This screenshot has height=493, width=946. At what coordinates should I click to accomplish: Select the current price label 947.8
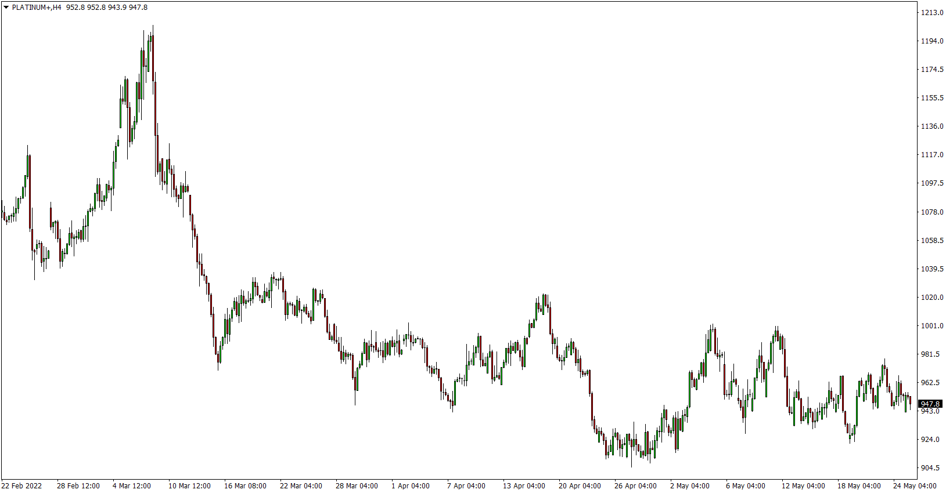pyautogui.click(x=930, y=404)
